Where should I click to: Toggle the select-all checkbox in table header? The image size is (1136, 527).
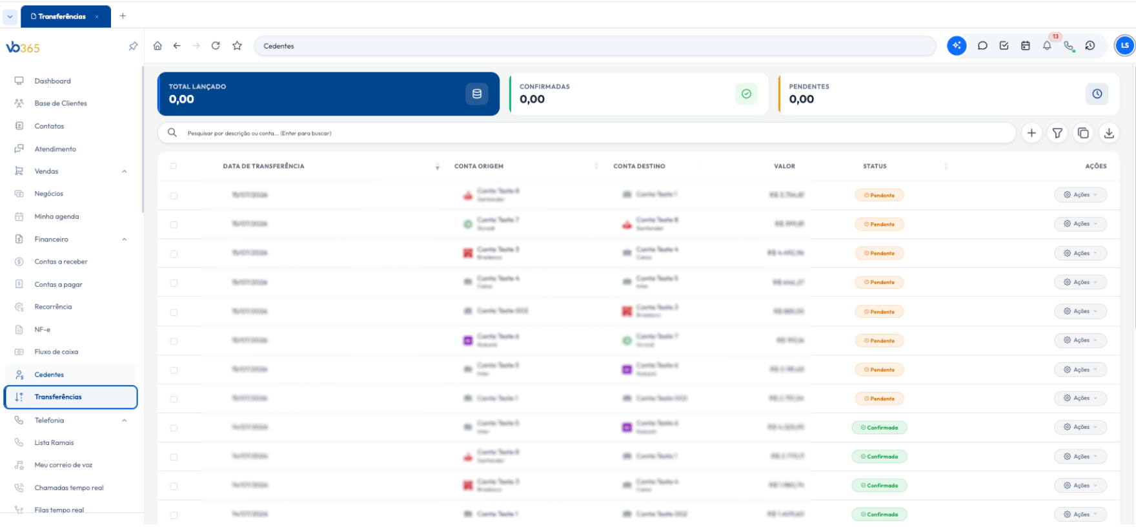[x=173, y=166]
